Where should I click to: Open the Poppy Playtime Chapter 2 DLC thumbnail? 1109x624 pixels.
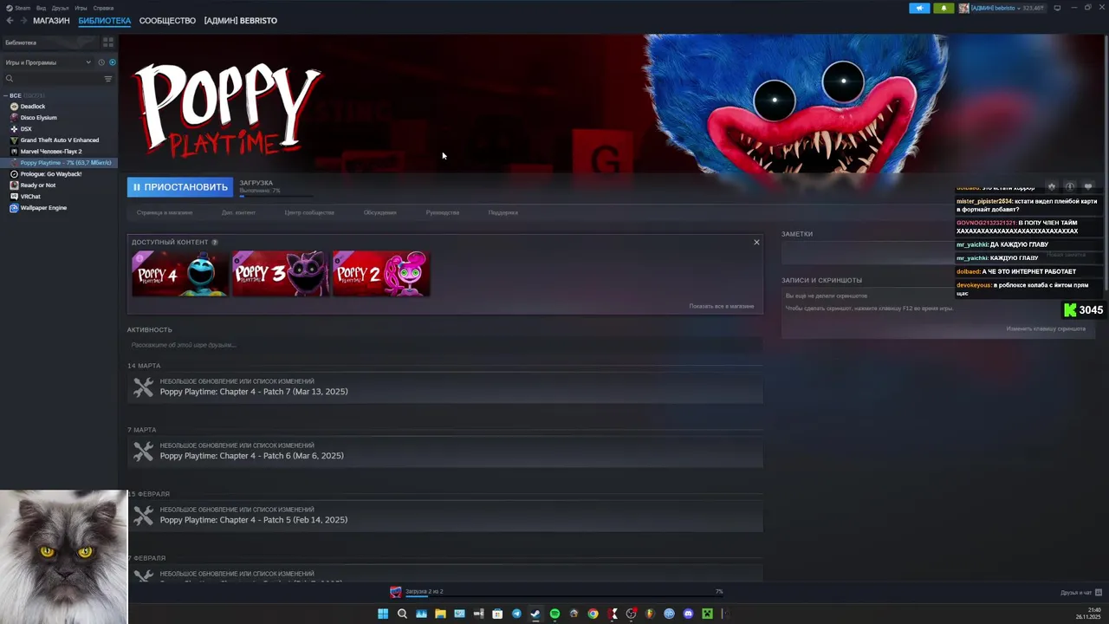[x=381, y=274]
